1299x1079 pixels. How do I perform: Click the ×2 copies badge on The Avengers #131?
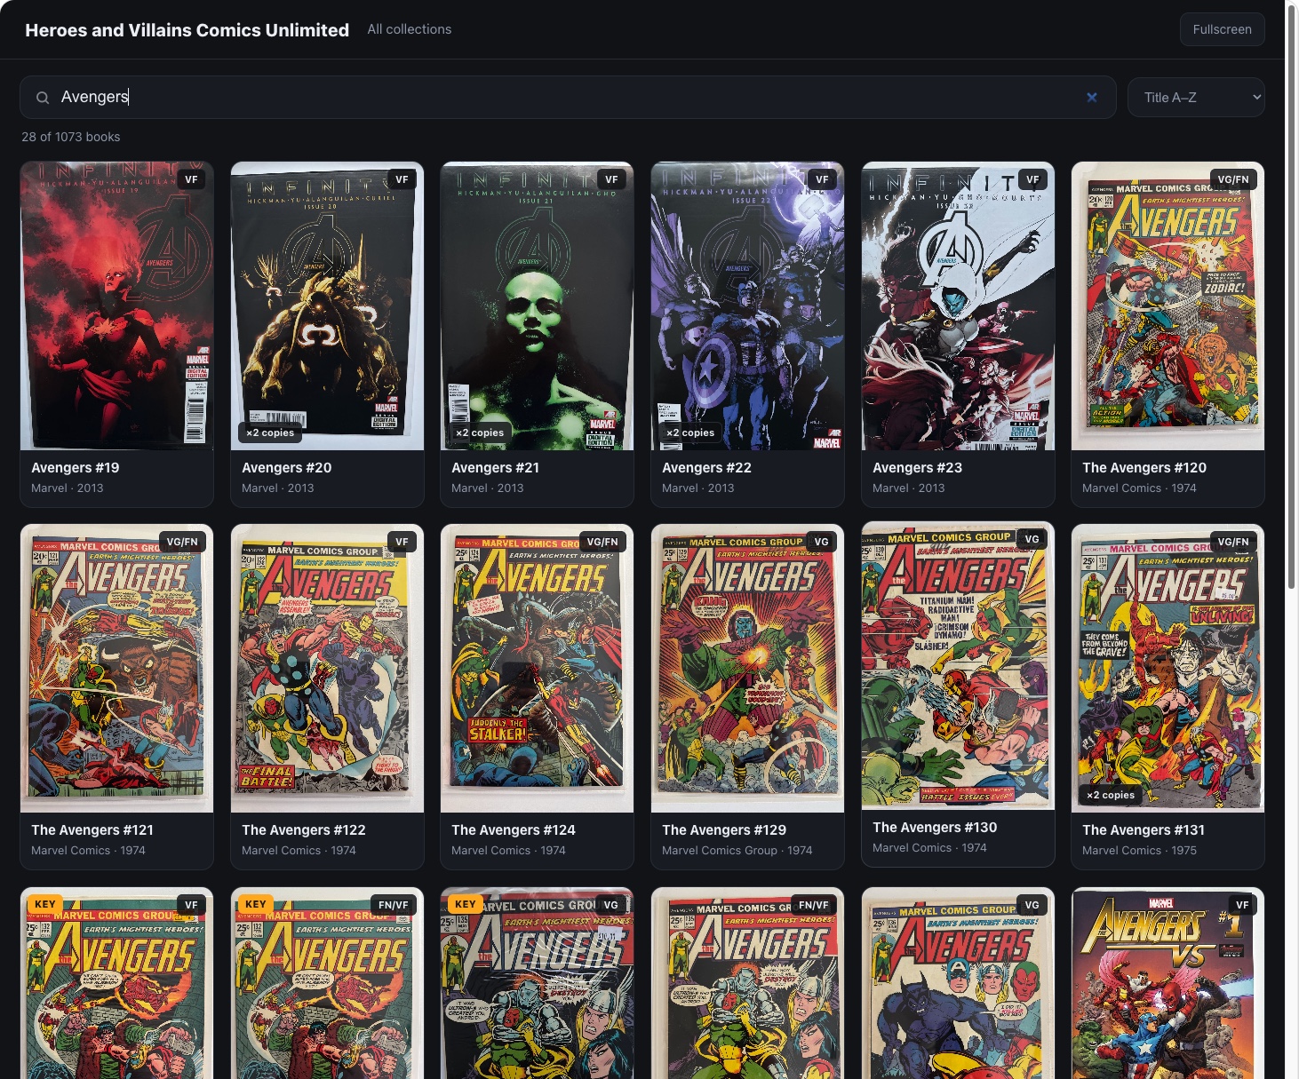point(1111,796)
